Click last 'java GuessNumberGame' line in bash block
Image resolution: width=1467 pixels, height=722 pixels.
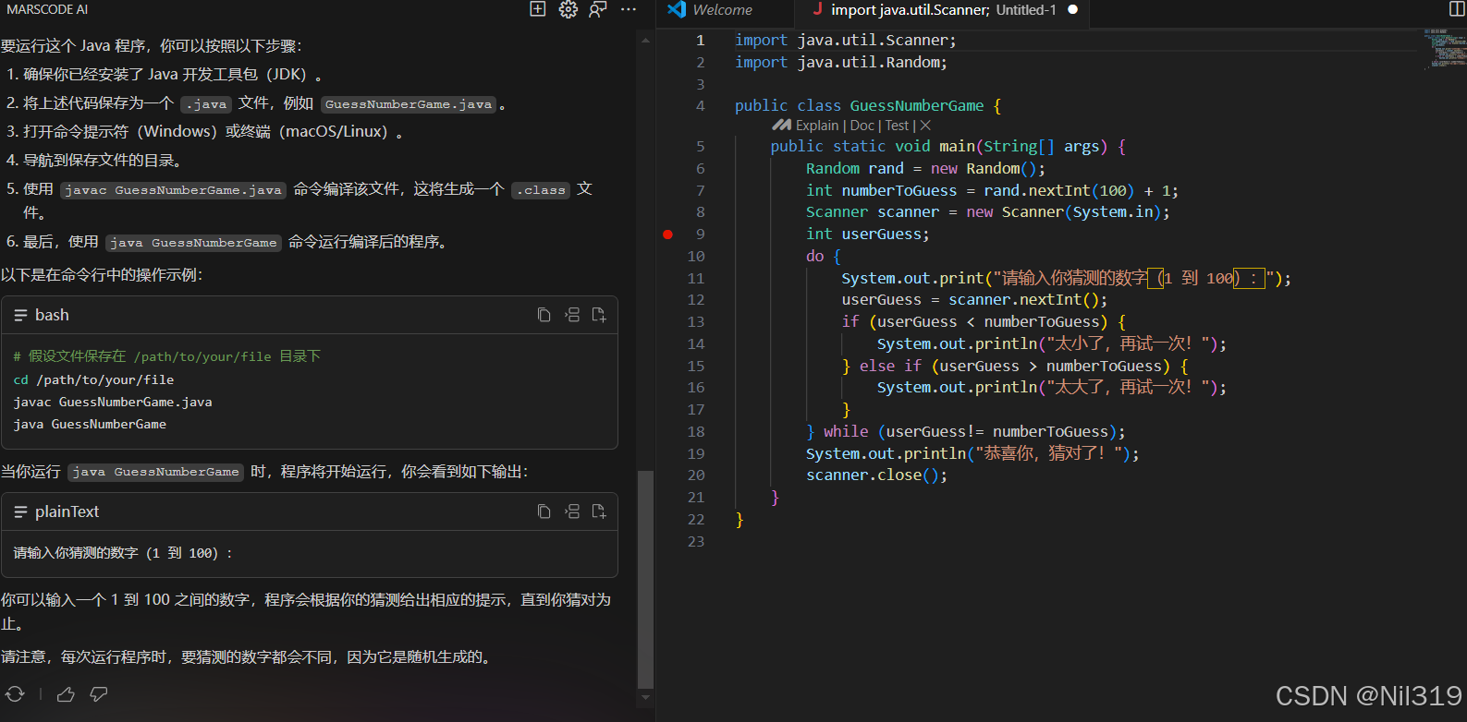[x=90, y=425]
